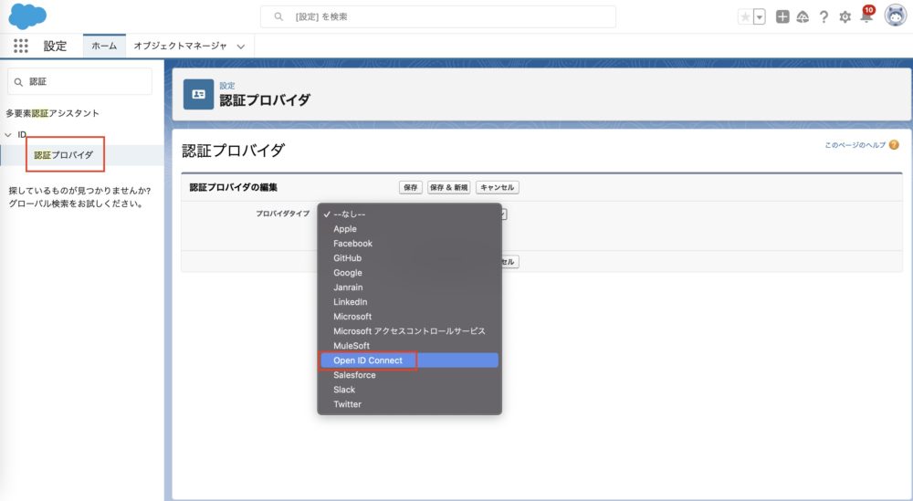Choose Facebook as the provider type
The width and height of the screenshot is (913, 501).
pos(409,244)
